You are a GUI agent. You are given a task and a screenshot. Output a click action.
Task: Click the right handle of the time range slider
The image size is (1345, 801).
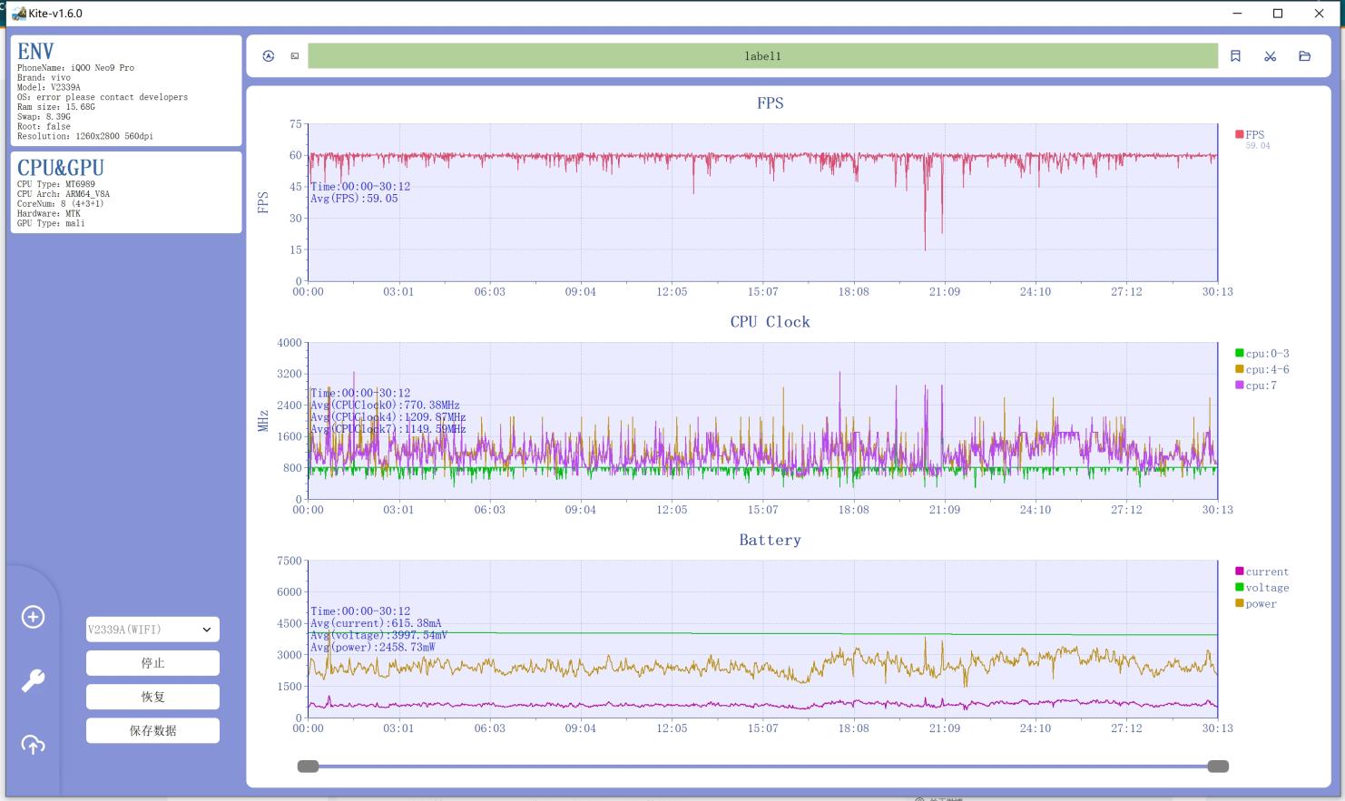(1218, 767)
